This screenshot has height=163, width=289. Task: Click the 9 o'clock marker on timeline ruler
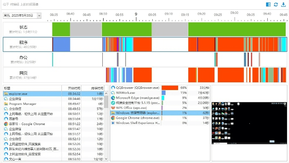[136, 14]
